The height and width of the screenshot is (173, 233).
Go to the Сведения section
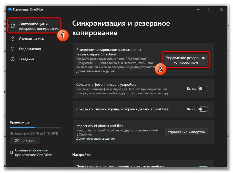tap(27, 59)
